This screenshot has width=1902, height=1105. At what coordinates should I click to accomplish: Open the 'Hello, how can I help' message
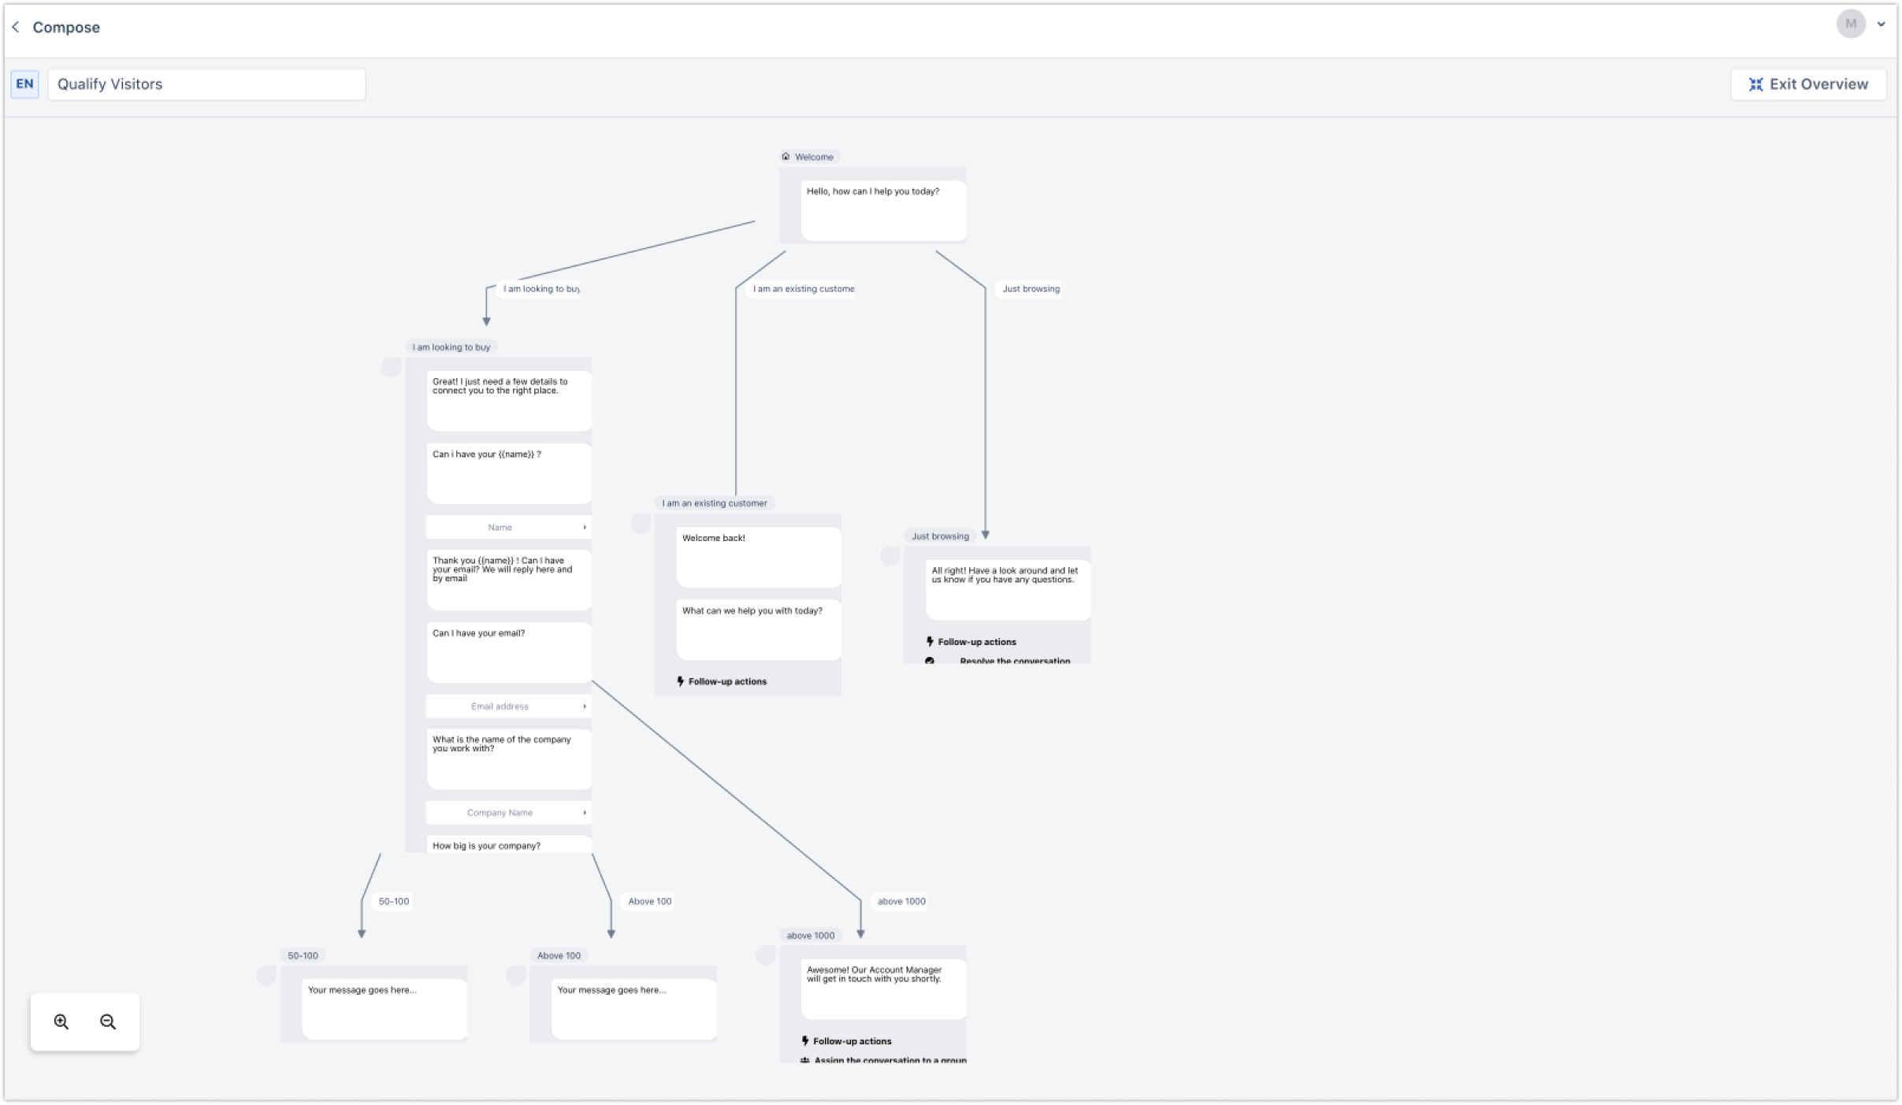[x=882, y=210]
